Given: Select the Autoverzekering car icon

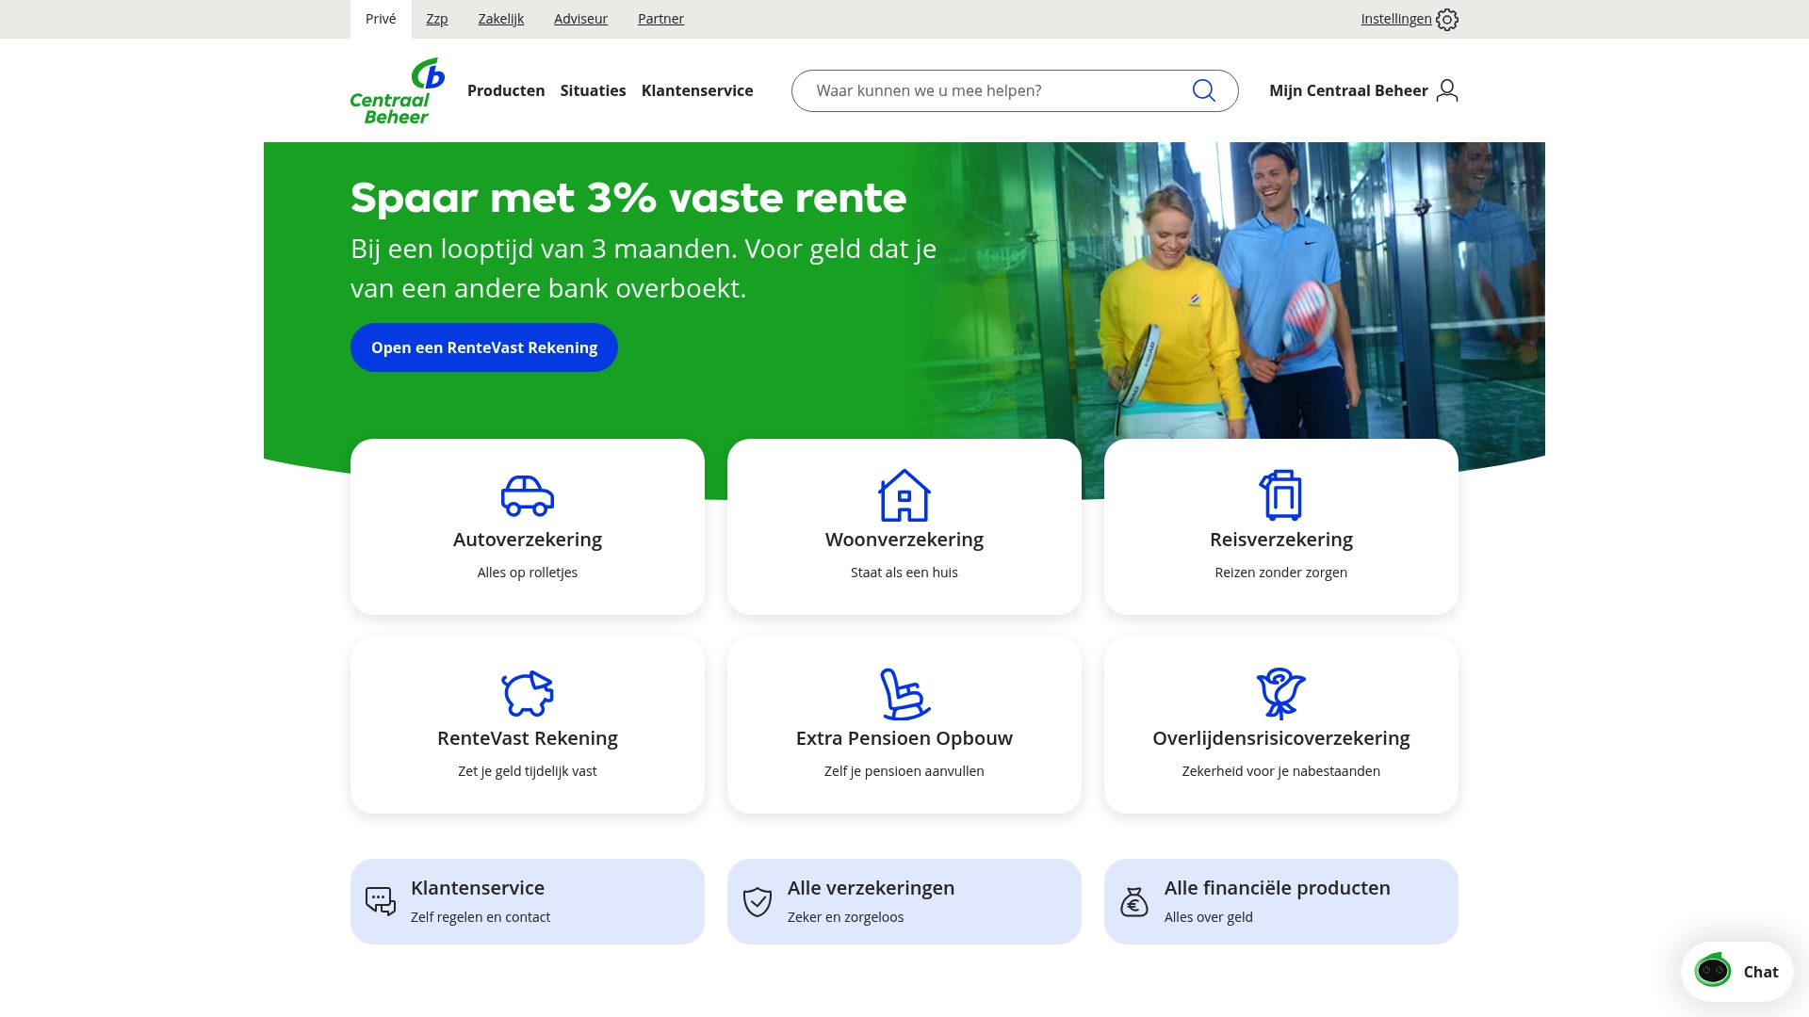Looking at the screenshot, I should [527, 495].
